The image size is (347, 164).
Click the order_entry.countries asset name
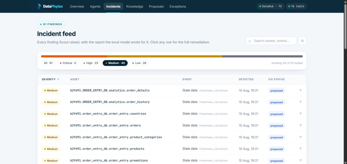pyautogui.click(x=108, y=114)
